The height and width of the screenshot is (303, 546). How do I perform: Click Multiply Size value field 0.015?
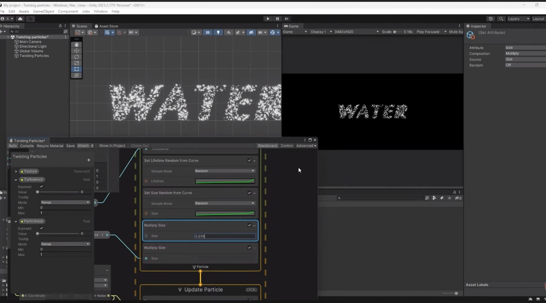click(x=224, y=236)
